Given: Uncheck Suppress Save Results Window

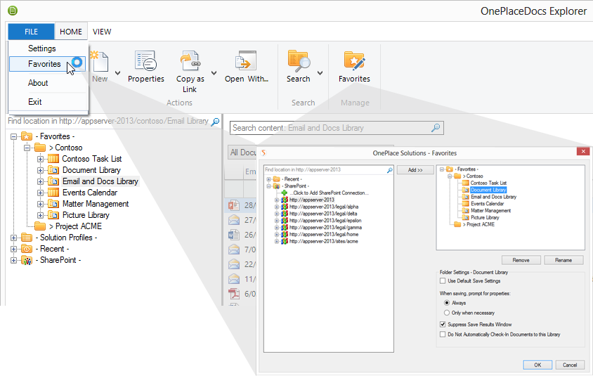Looking at the screenshot, I should pyautogui.click(x=442, y=325).
